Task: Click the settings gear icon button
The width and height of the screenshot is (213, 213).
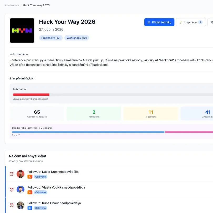Action: point(211,22)
